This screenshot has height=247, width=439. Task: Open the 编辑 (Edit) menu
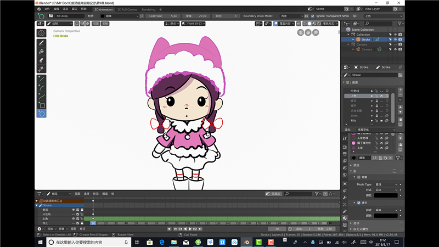pyautogui.click(x=57, y=9)
